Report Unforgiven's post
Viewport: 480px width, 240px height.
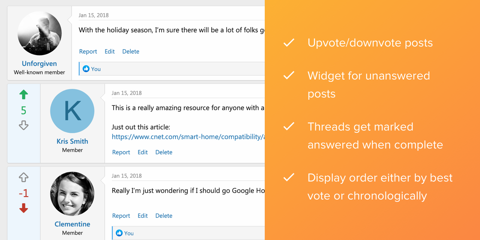[x=88, y=52]
